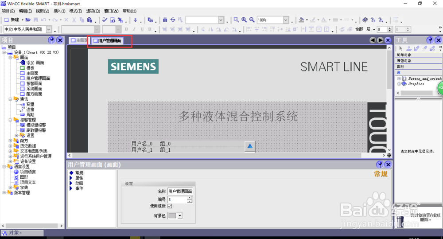
Task: Expand the Graphics library node
Action: point(399,84)
